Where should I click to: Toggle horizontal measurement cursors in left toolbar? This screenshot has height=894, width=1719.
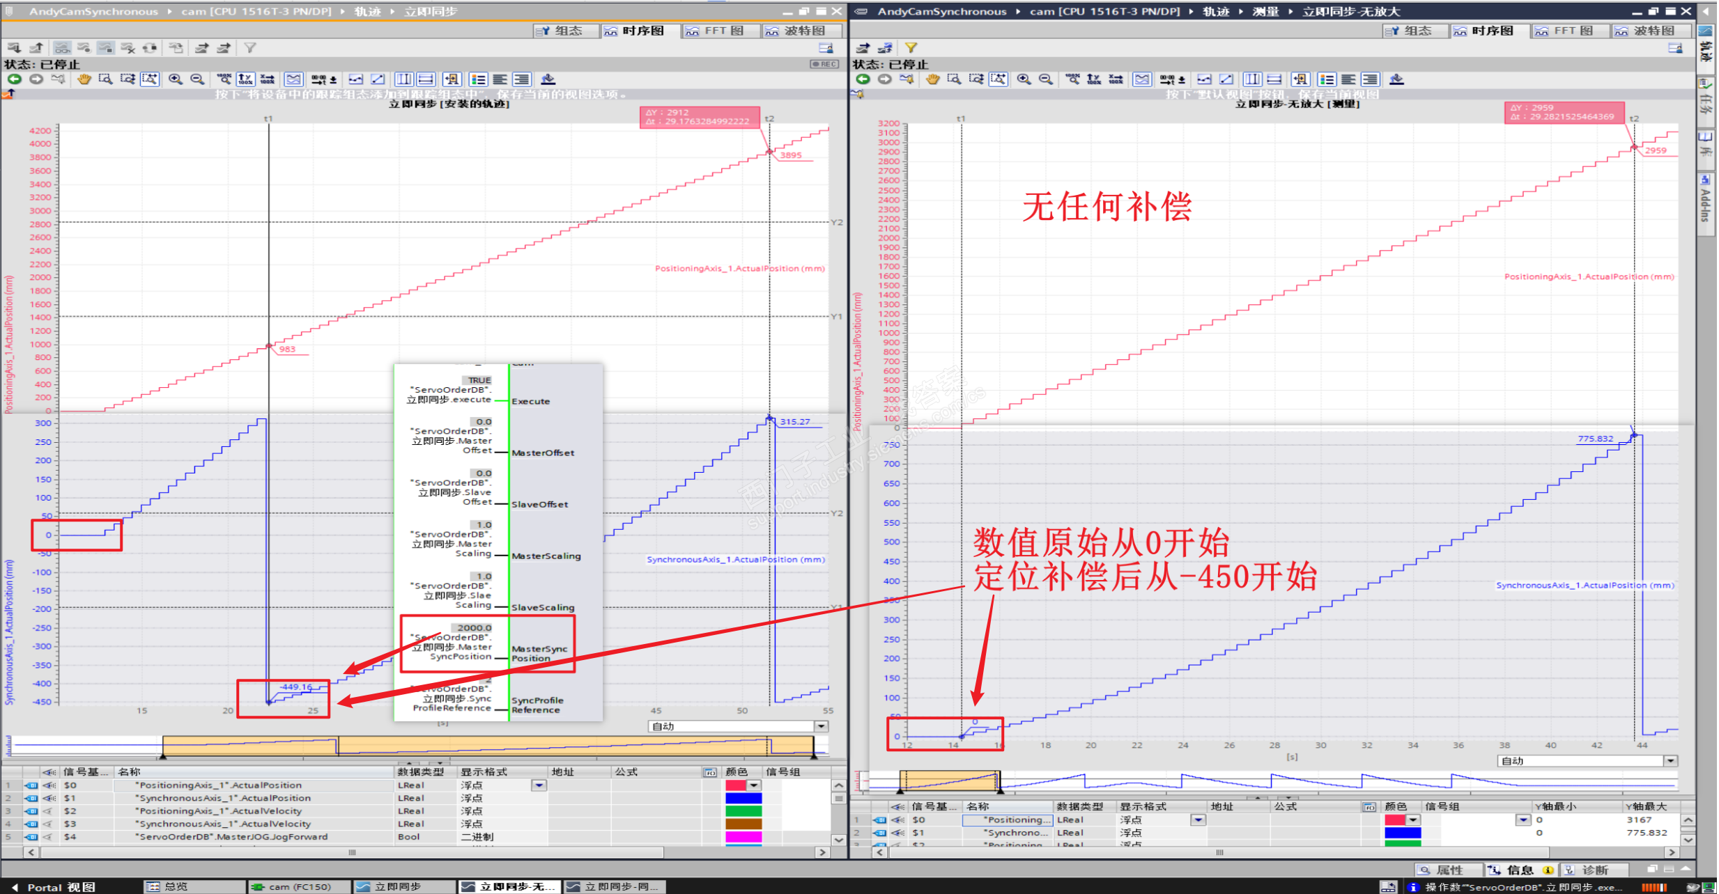click(x=426, y=79)
